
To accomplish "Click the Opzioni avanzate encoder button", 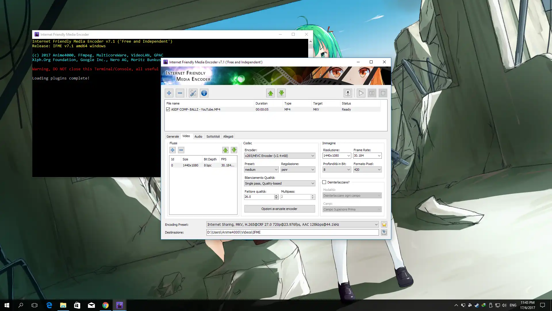I will pyautogui.click(x=279, y=209).
